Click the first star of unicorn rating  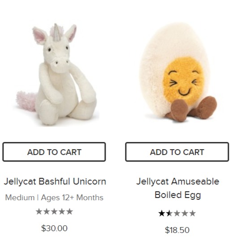click(39, 212)
